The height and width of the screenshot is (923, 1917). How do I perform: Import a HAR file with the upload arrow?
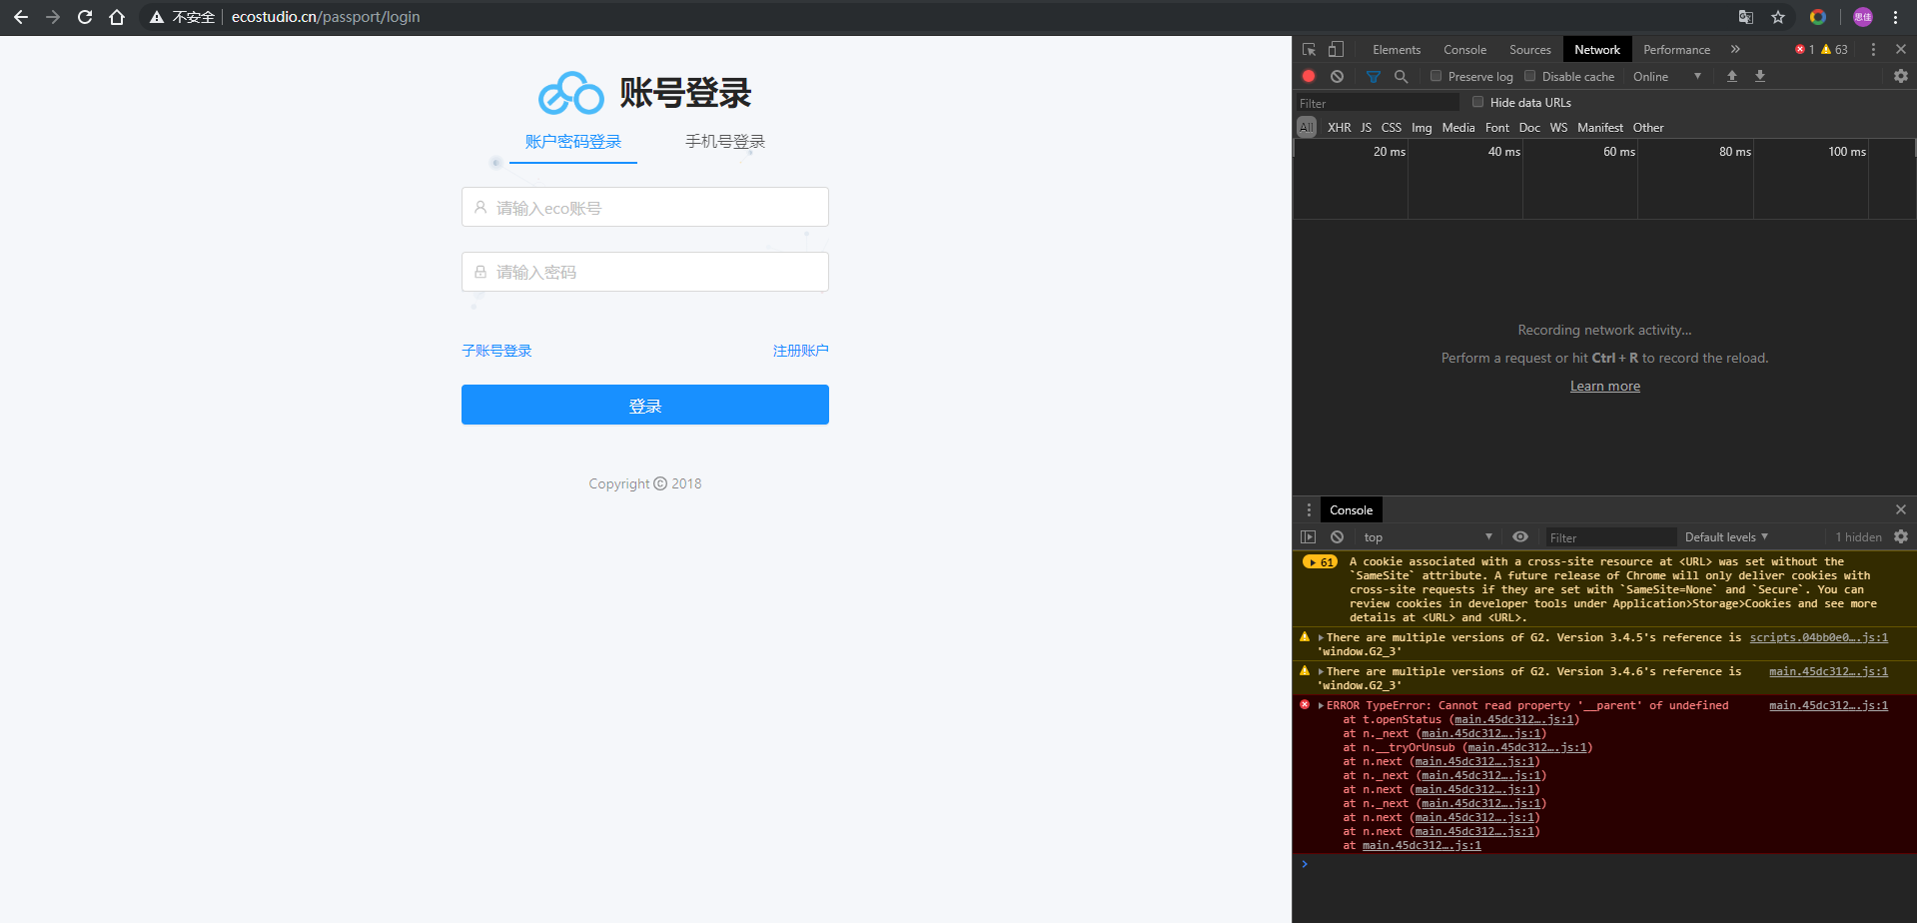[x=1732, y=76]
